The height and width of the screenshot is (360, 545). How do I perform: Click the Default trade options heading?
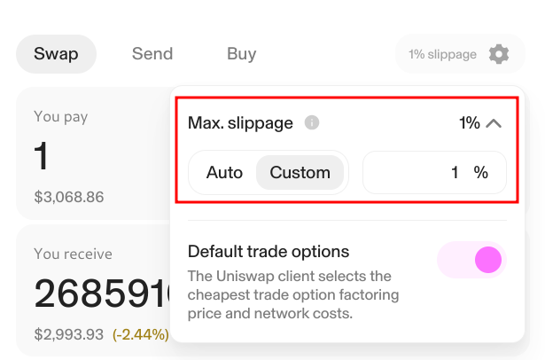click(x=269, y=252)
